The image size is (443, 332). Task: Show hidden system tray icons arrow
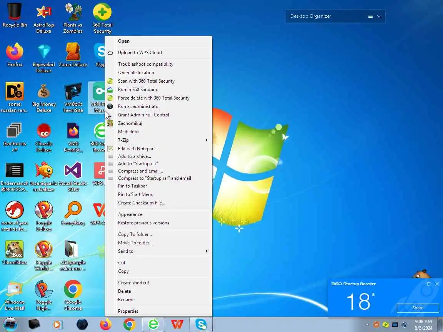click(x=367, y=325)
